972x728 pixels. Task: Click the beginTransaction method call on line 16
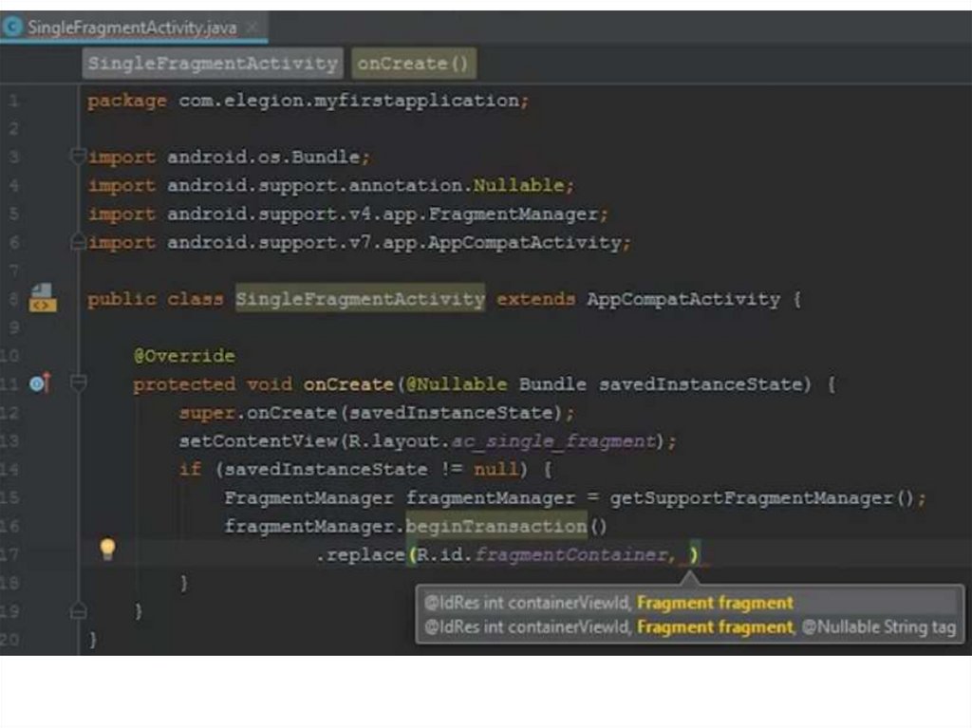[496, 527]
